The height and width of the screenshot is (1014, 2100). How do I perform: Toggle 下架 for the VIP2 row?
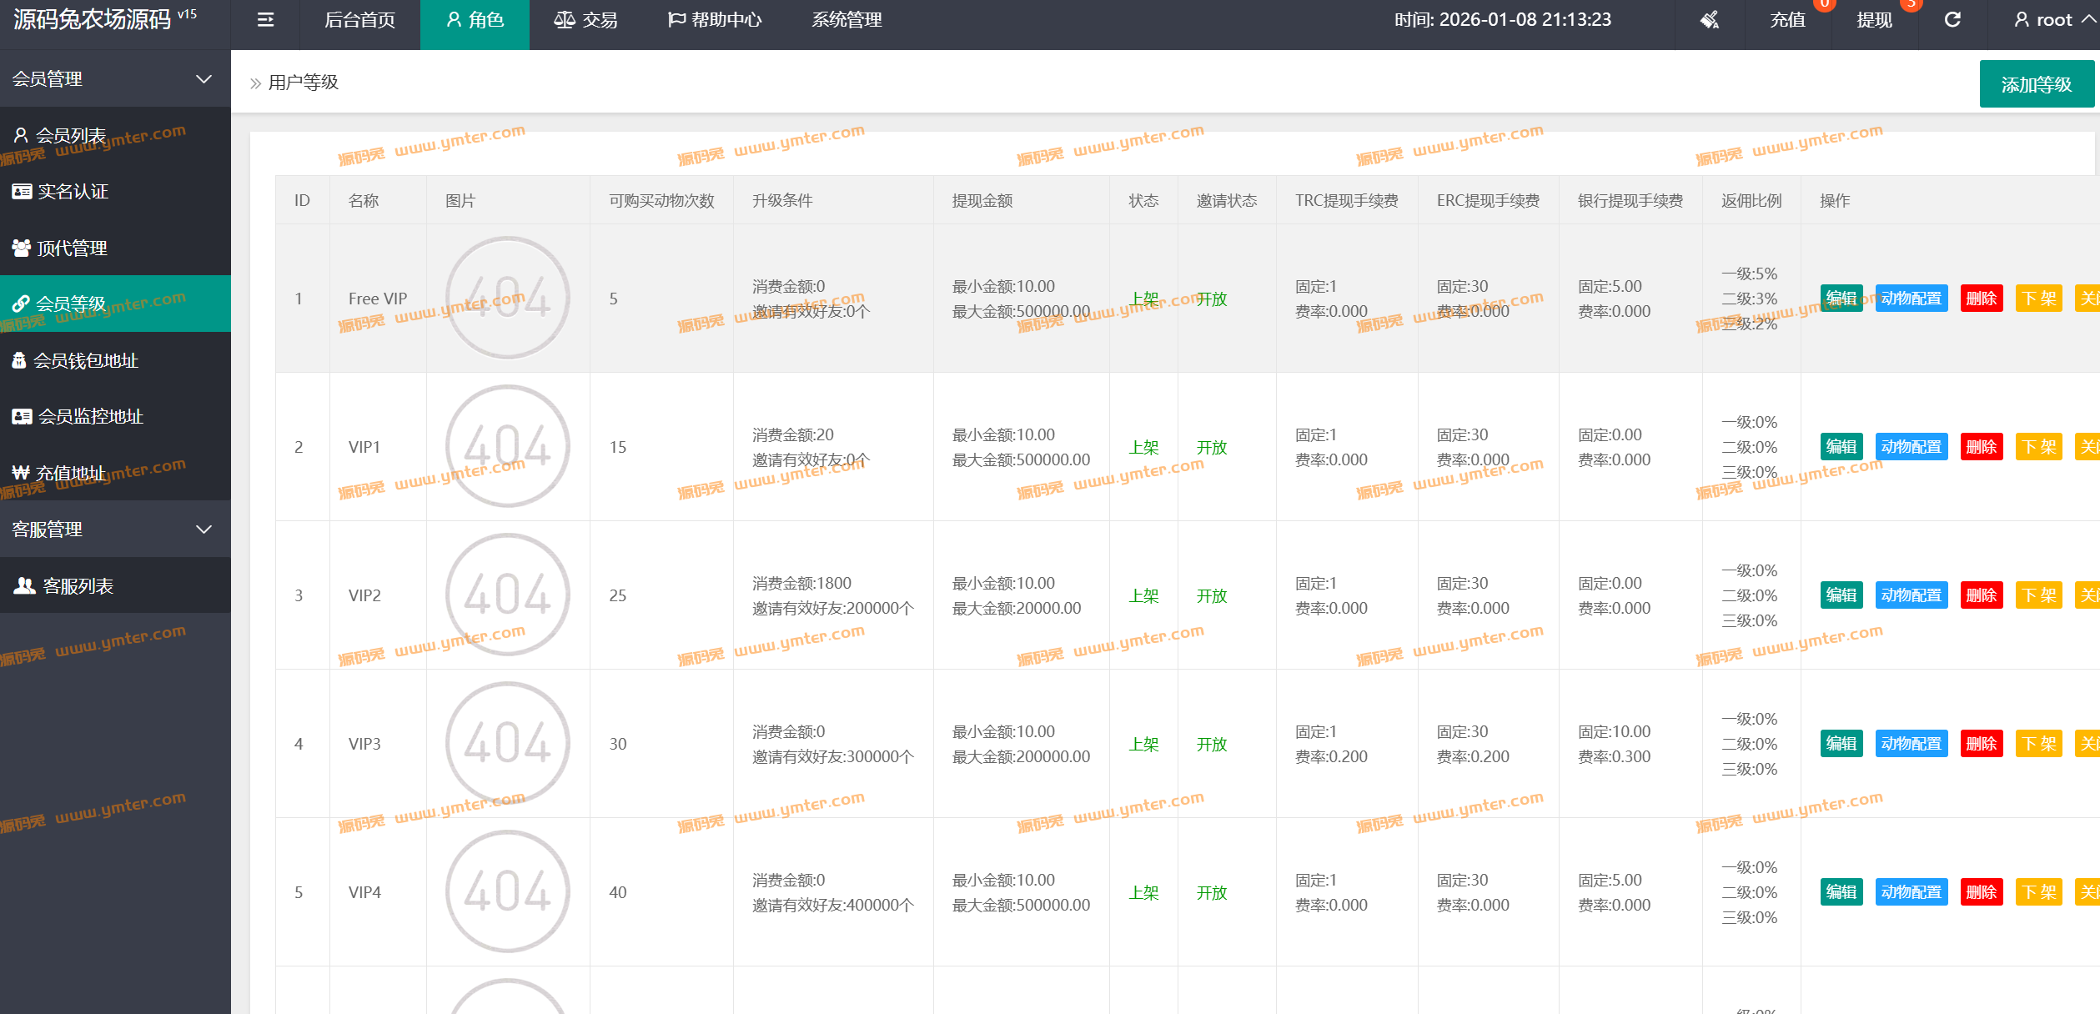(2038, 595)
